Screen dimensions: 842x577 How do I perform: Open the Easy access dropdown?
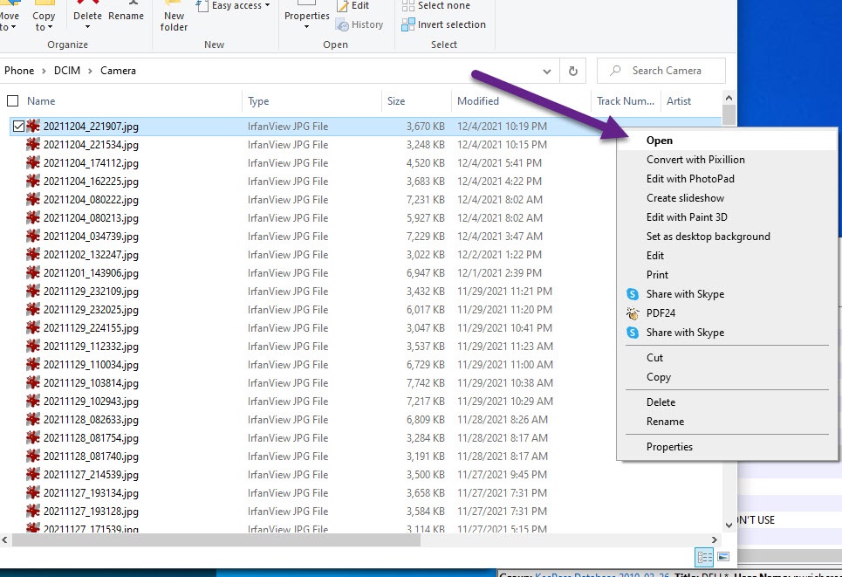(x=233, y=6)
